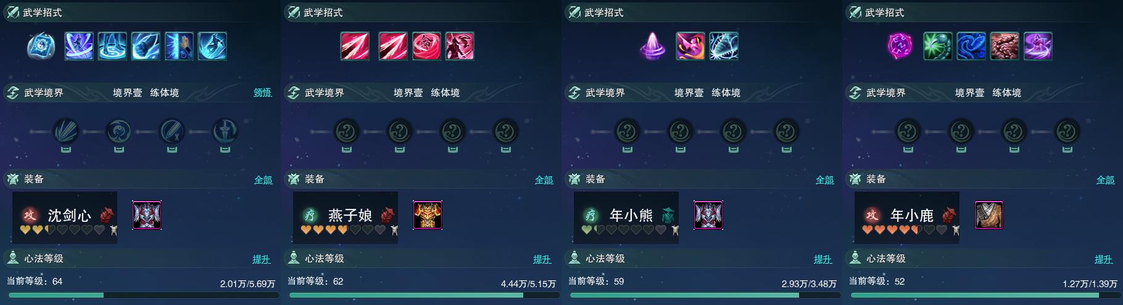Open the 沈剑心 character card

pyautogui.click(x=65, y=218)
